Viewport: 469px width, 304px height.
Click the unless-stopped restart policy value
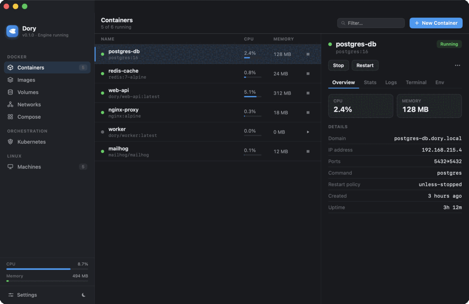pyautogui.click(x=440, y=184)
